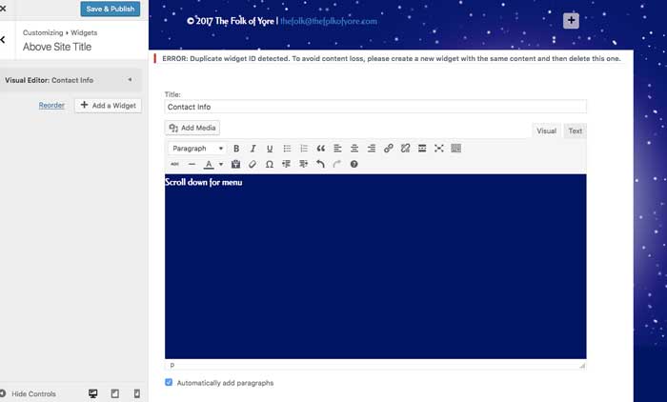This screenshot has height=402, width=667.
Task: Enable distraction-free fullscreen mode
Action: (439, 149)
